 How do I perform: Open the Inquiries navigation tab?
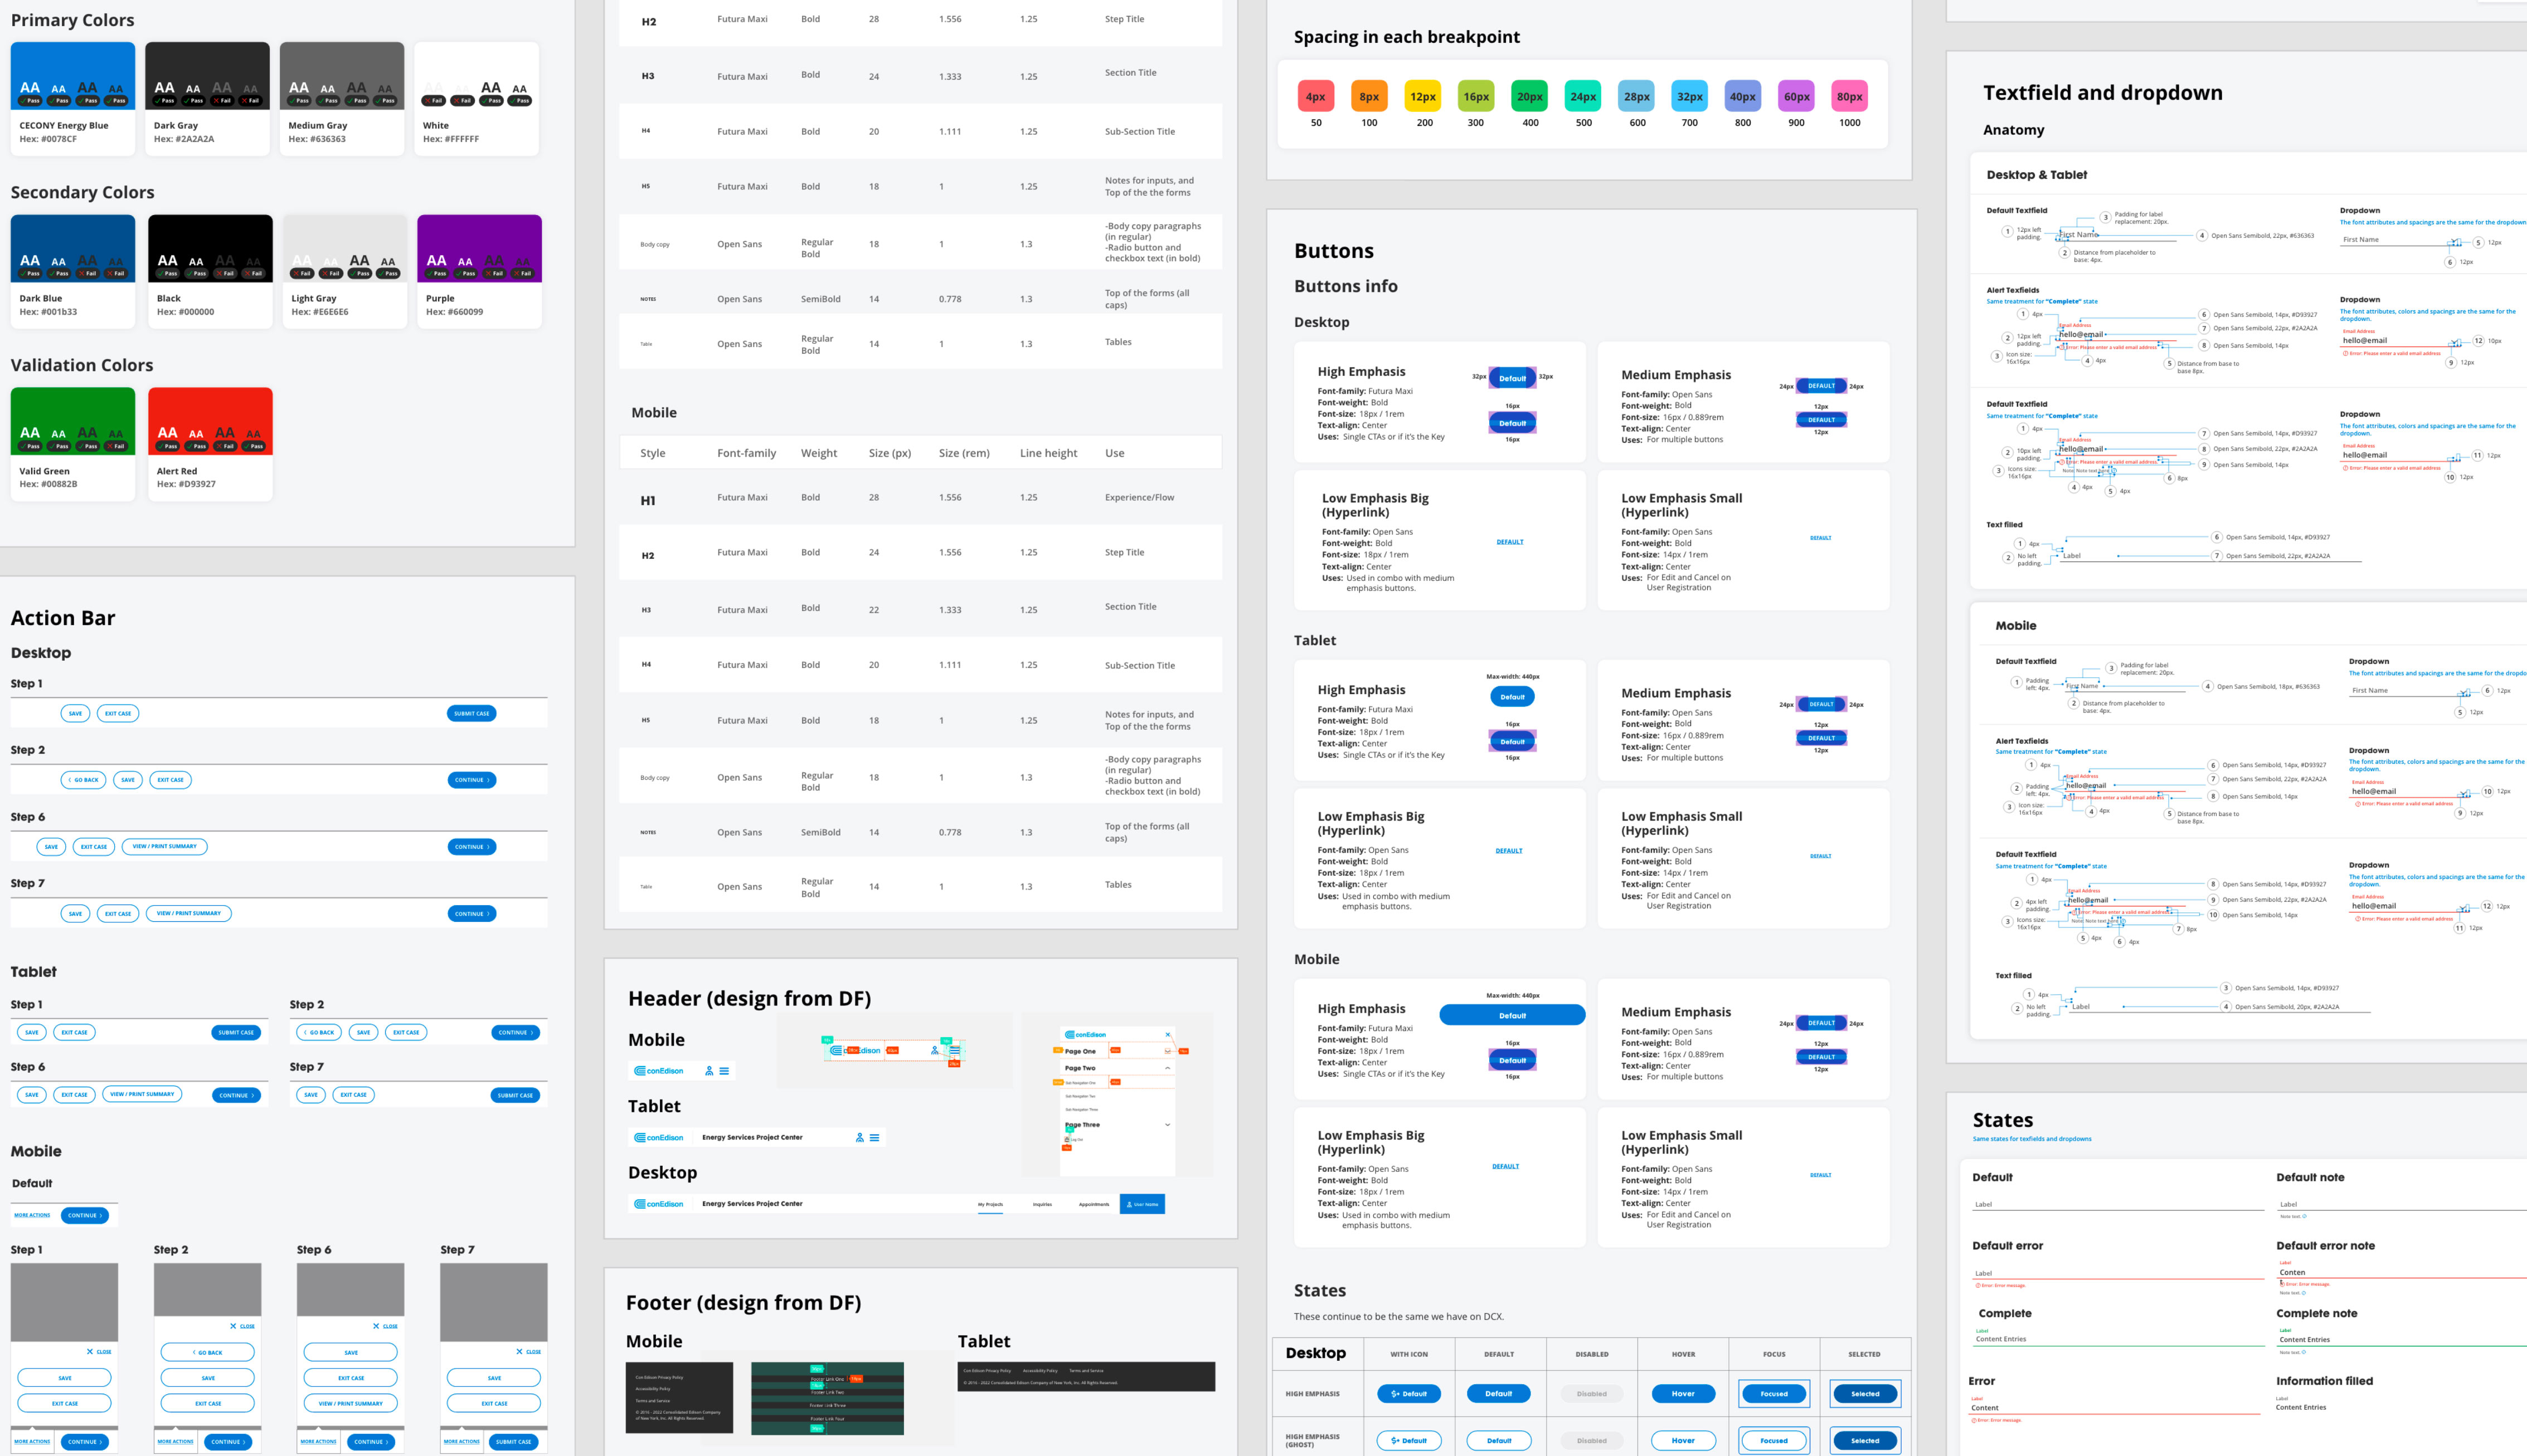coord(1042,1205)
